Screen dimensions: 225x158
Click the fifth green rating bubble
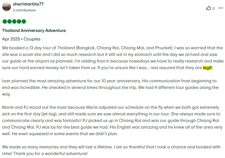pos(24,21)
